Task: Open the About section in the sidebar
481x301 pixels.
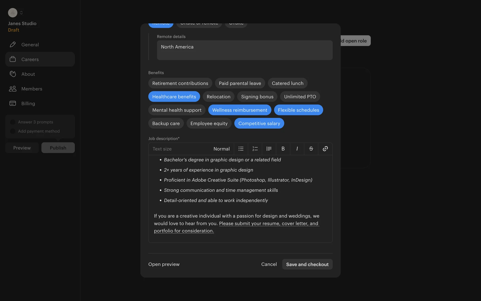Action: tap(28, 74)
